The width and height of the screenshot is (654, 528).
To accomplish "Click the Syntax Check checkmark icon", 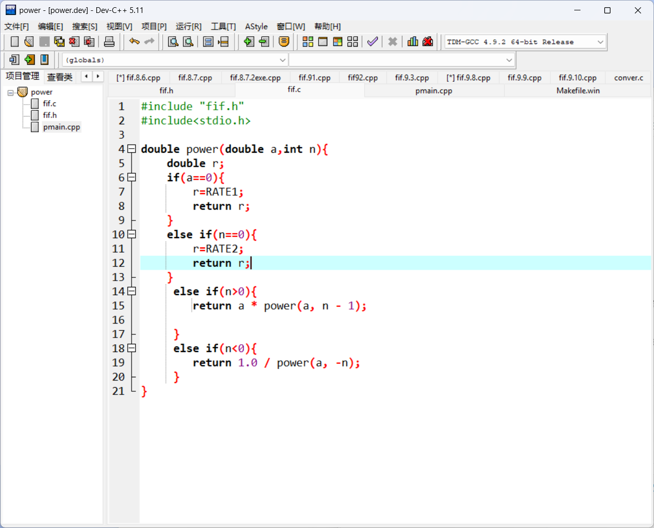I will coord(372,42).
